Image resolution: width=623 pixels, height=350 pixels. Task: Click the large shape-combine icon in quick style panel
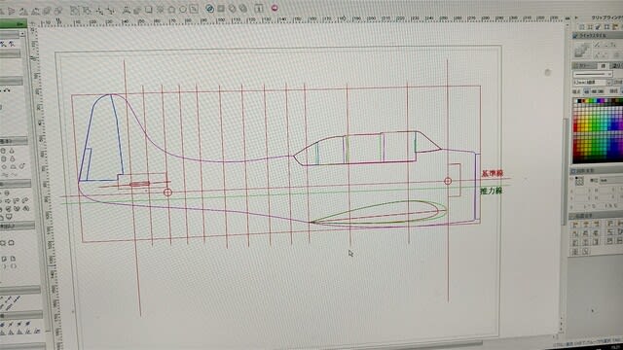click(x=582, y=51)
